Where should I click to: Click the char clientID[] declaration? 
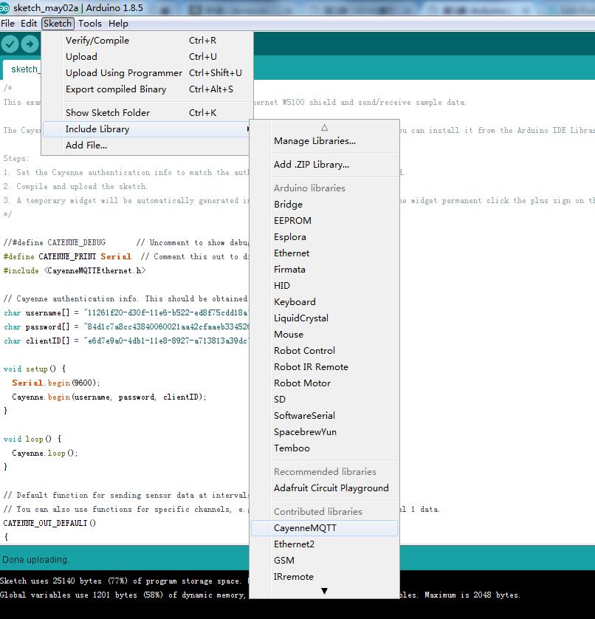point(125,341)
